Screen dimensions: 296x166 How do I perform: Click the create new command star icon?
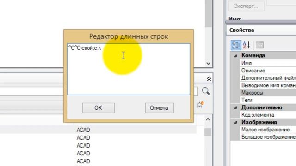pyautogui.click(x=200, y=105)
